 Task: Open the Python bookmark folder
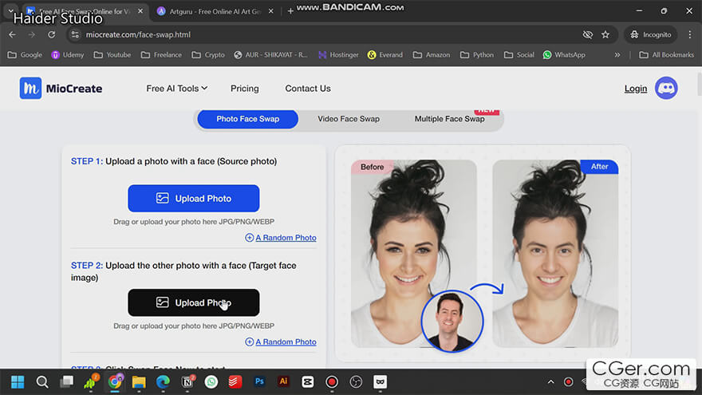click(x=477, y=54)
